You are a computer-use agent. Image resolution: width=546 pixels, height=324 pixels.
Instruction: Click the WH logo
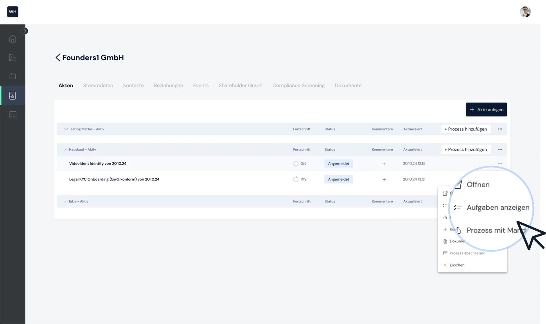pos(13,12)
